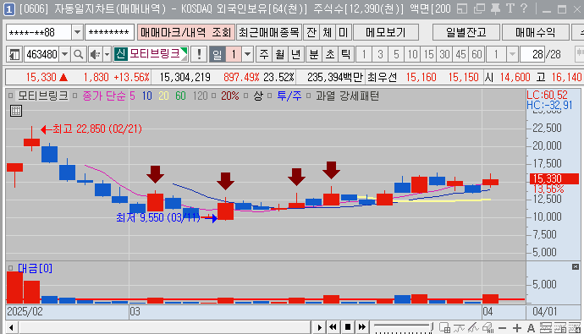Image resolution: width=584 pixels, height=334 pixels.
Task: Click the 일별잔고 button
Action: (x=466, y=32)
